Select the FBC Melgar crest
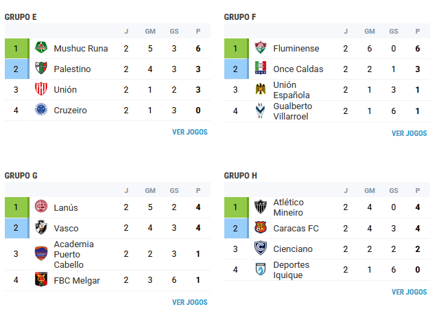Screen dimensions: 441x309 (41, 279)
